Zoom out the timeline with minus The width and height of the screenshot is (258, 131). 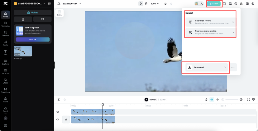(x=222, y=99)
